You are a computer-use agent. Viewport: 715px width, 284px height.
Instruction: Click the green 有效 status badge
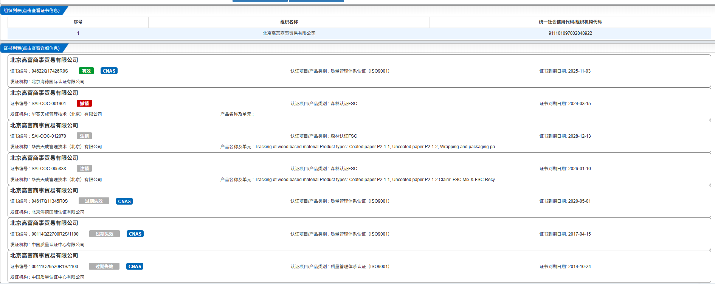(x=86, y=71)
